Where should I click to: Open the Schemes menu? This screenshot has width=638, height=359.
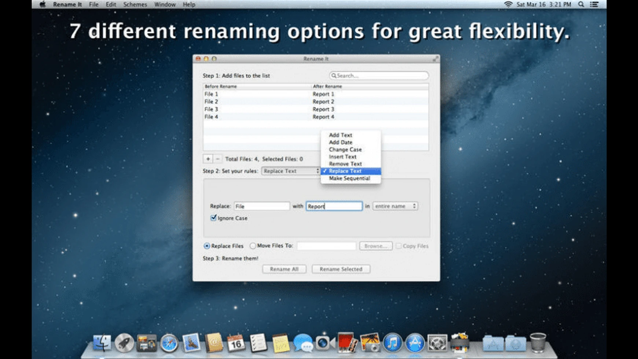(x=135, y=4)
